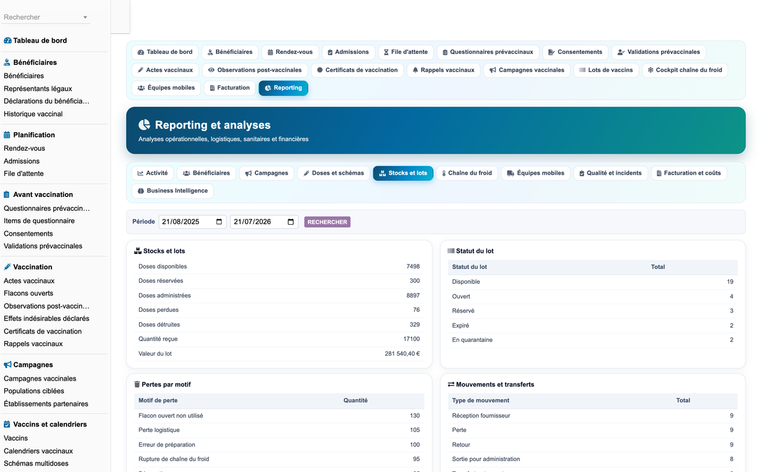
Task: Click the end date field 21/07/2026
Action: [264, 222]
